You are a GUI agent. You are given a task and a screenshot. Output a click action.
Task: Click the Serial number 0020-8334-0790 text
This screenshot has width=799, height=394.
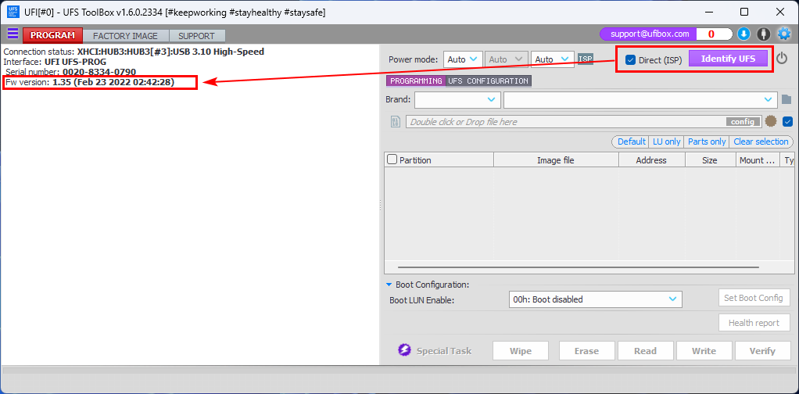click(71, 72)
